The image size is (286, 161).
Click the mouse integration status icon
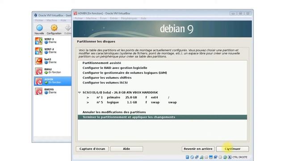click(225, 157)
